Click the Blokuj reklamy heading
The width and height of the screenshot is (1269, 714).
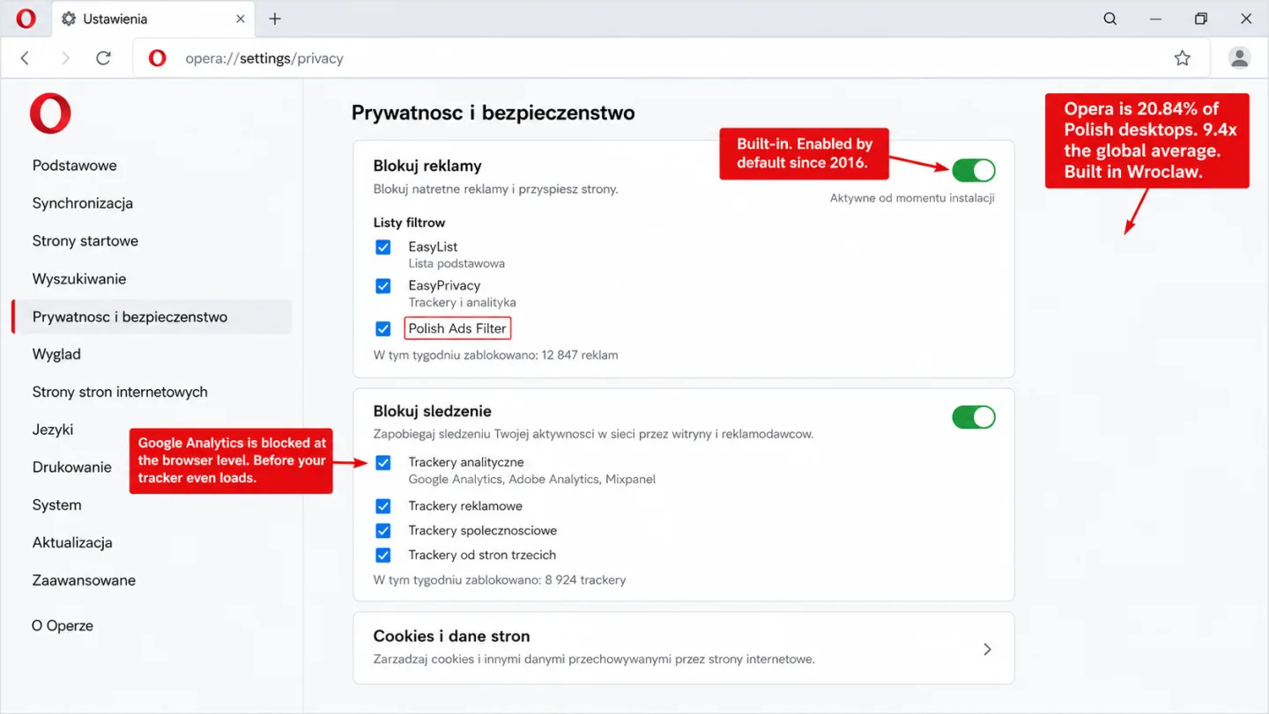click(427, 166)
